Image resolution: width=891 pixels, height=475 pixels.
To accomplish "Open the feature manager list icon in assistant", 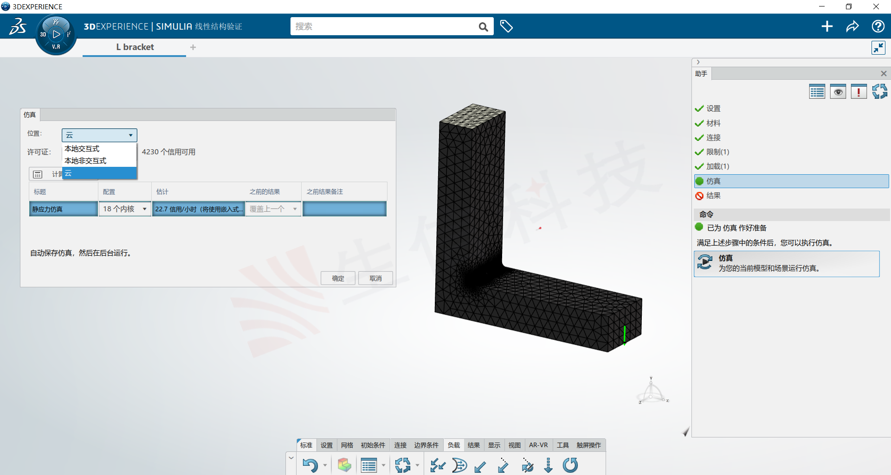I will [x=817, y=92].
